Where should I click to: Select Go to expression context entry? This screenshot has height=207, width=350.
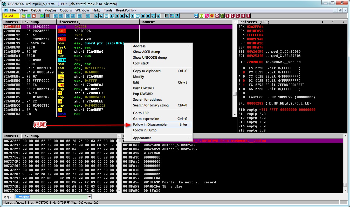click(x=158, y=119)
